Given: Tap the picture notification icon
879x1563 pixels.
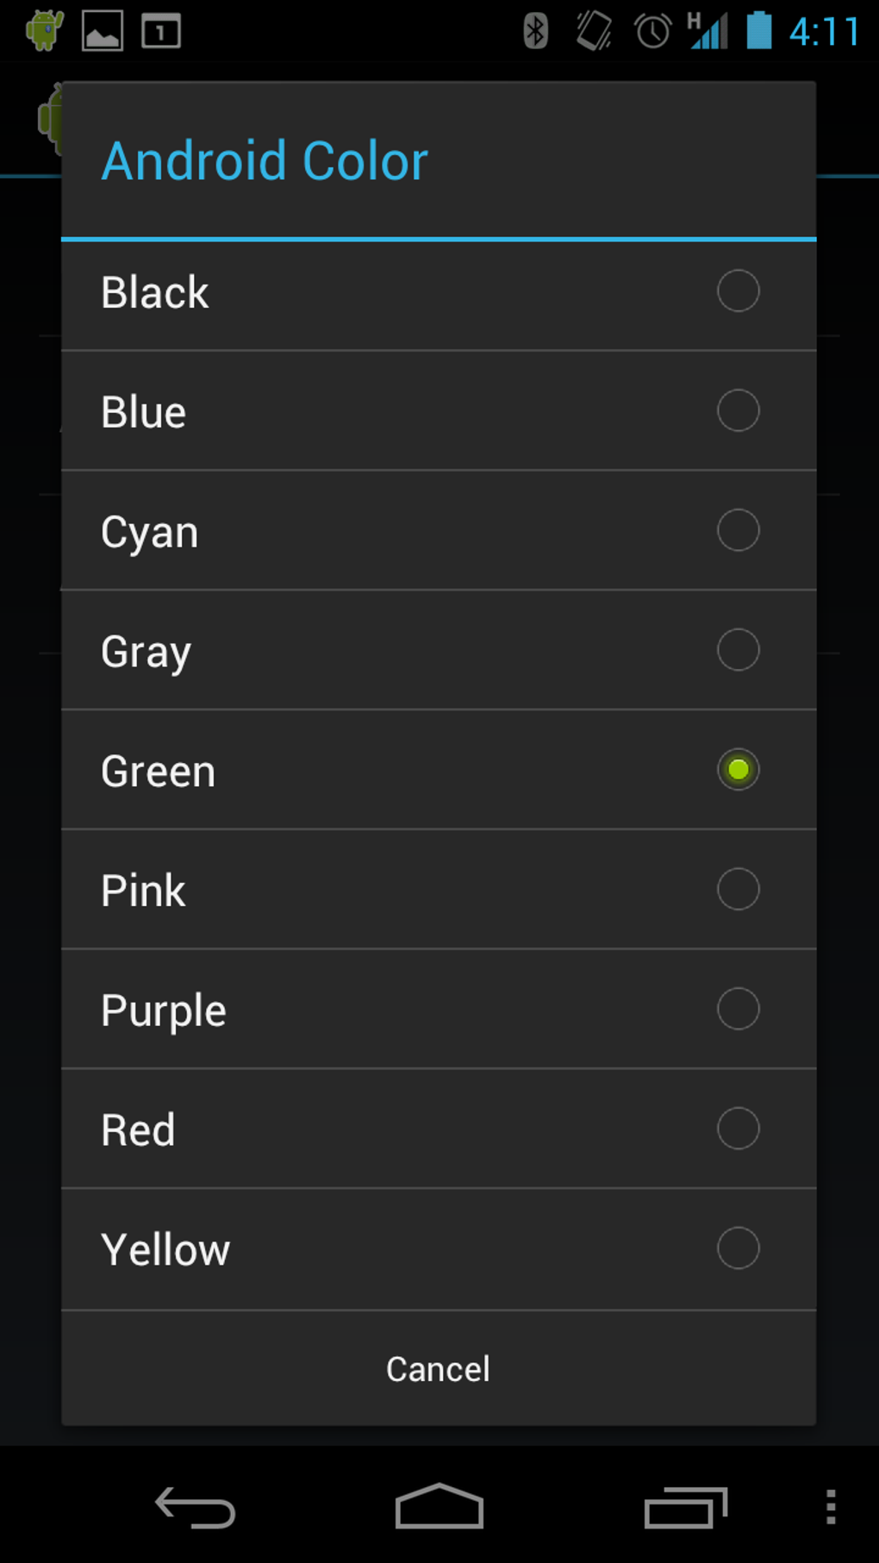Looking at the screenshot, I should pos(103,31).
